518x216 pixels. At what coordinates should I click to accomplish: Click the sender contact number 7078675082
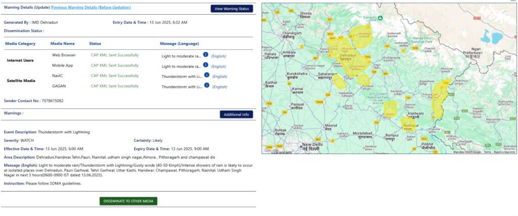[53, 101]
